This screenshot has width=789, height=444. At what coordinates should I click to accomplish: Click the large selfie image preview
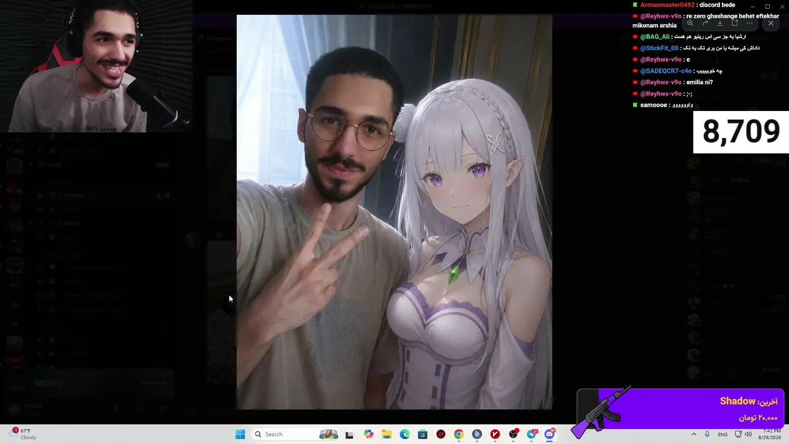[394, 212]
